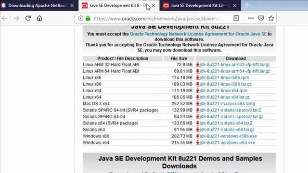The image size is (308, 173).
Task: Click red download arrow for linux-x64.rpm
Action: (x=198, y=91)
